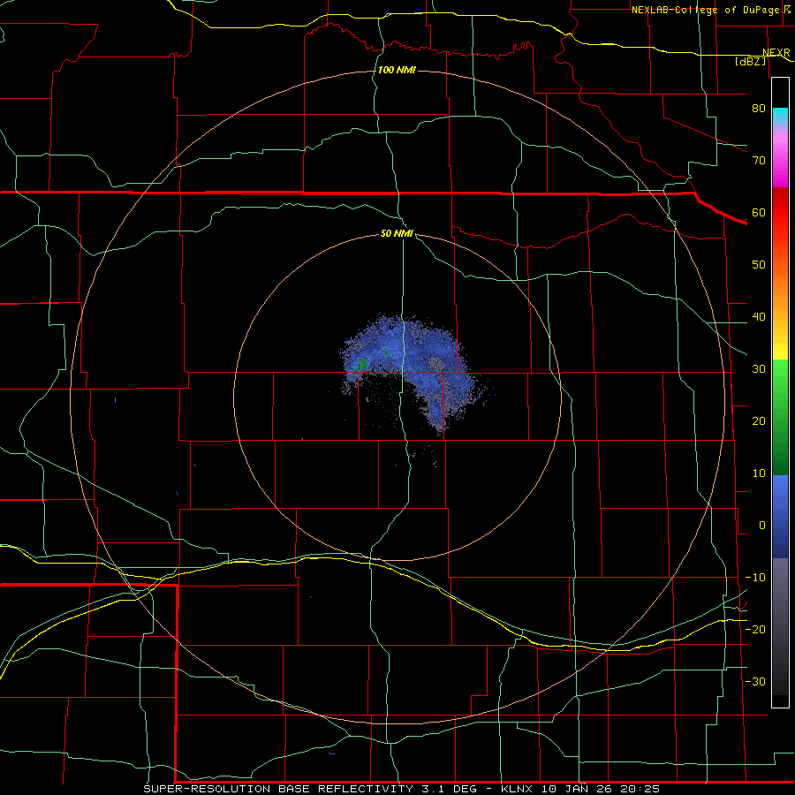Click the "10 JAN 26" date in the caption

click(x=577, y=789)
